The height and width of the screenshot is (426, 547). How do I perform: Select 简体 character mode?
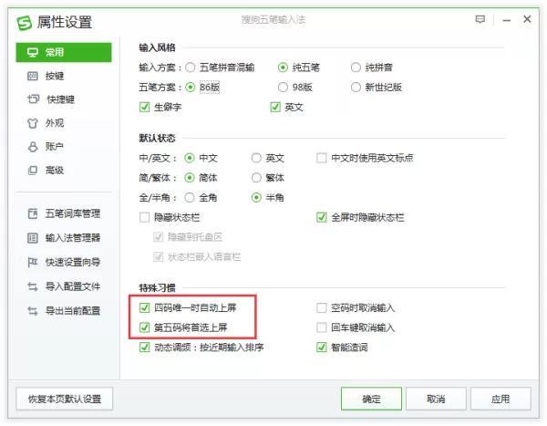[x=189, y=178]
